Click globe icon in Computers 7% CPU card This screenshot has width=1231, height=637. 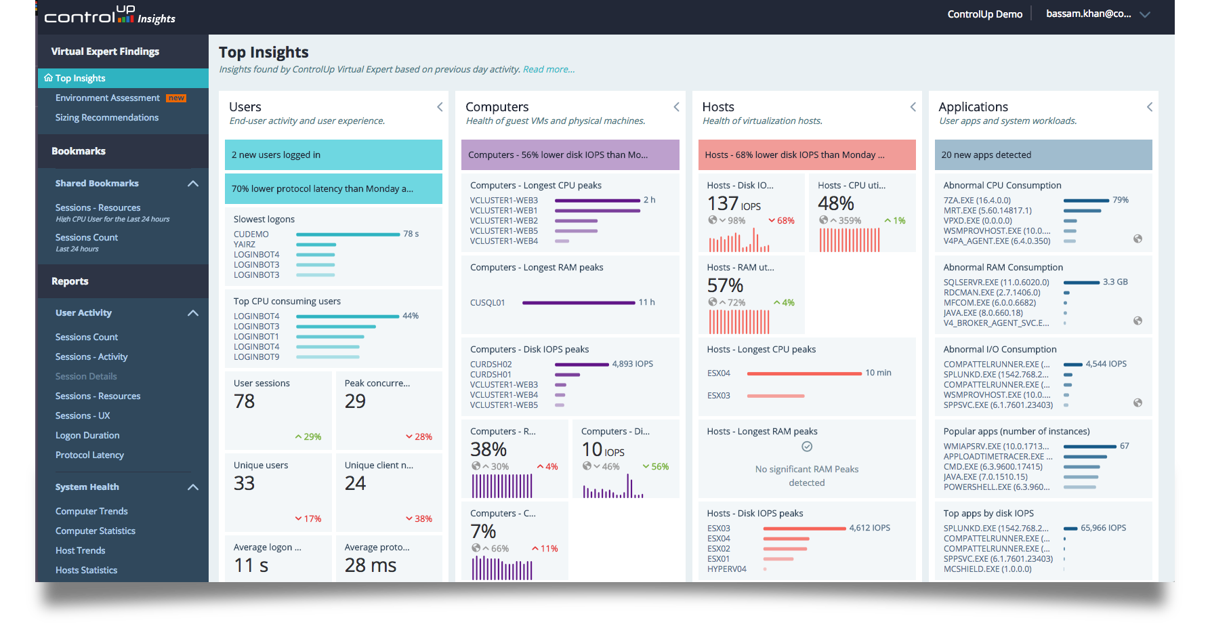point(476,548)
